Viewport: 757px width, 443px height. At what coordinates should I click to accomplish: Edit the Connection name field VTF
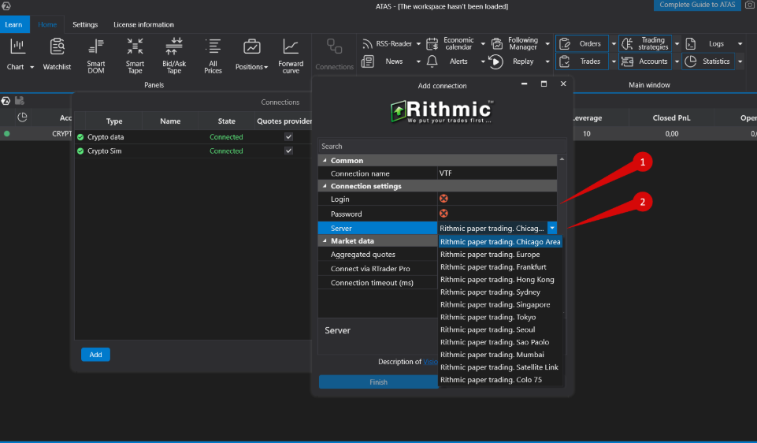click(497, 173)
